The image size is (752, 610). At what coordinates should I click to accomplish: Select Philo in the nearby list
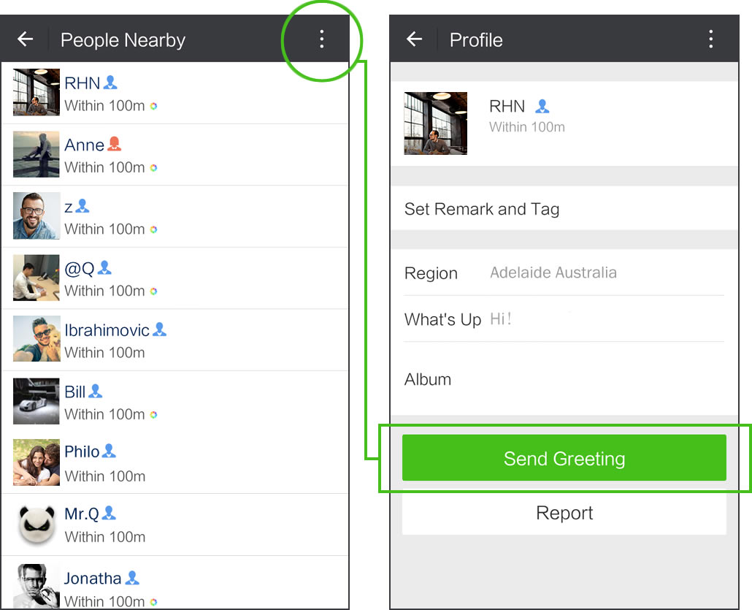pyautogui.click(x=175, y=463)
